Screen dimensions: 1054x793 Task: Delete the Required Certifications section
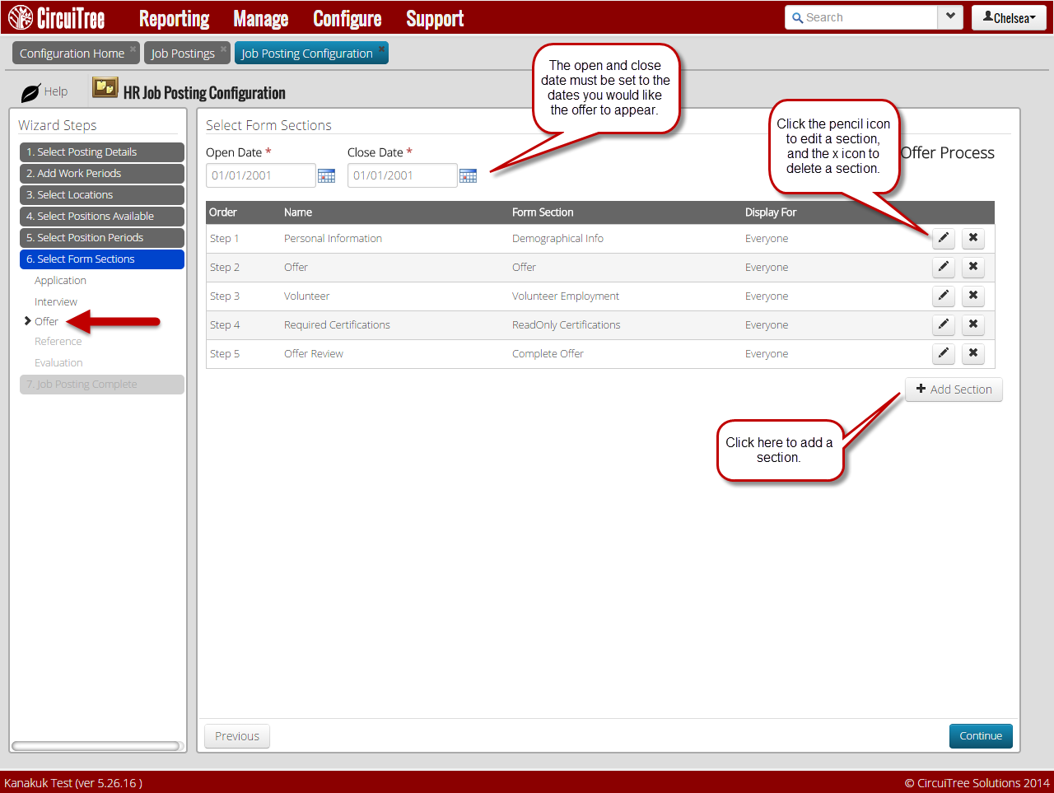pyautogui.click(x=972, y=324)
